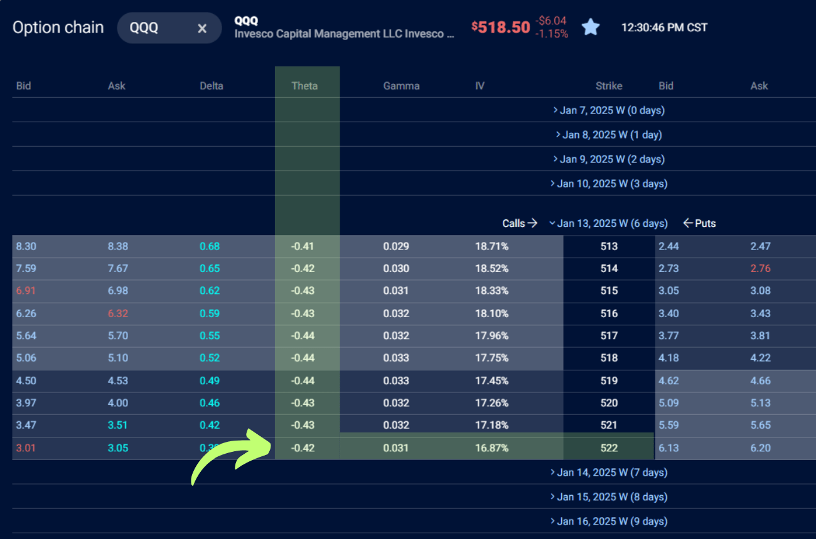The image size is (816, 539).
Task: Click the IV column header
Action: pyautogui.click(x=480, y=86)
